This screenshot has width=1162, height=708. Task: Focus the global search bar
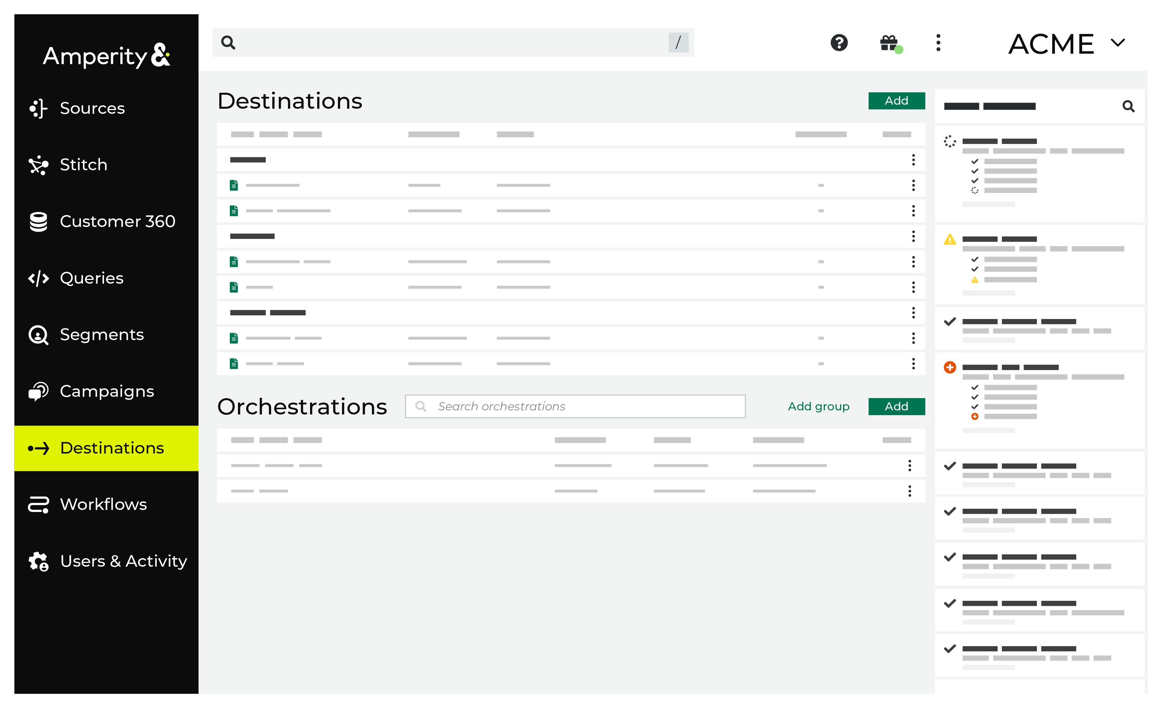(x=453, y=42)
